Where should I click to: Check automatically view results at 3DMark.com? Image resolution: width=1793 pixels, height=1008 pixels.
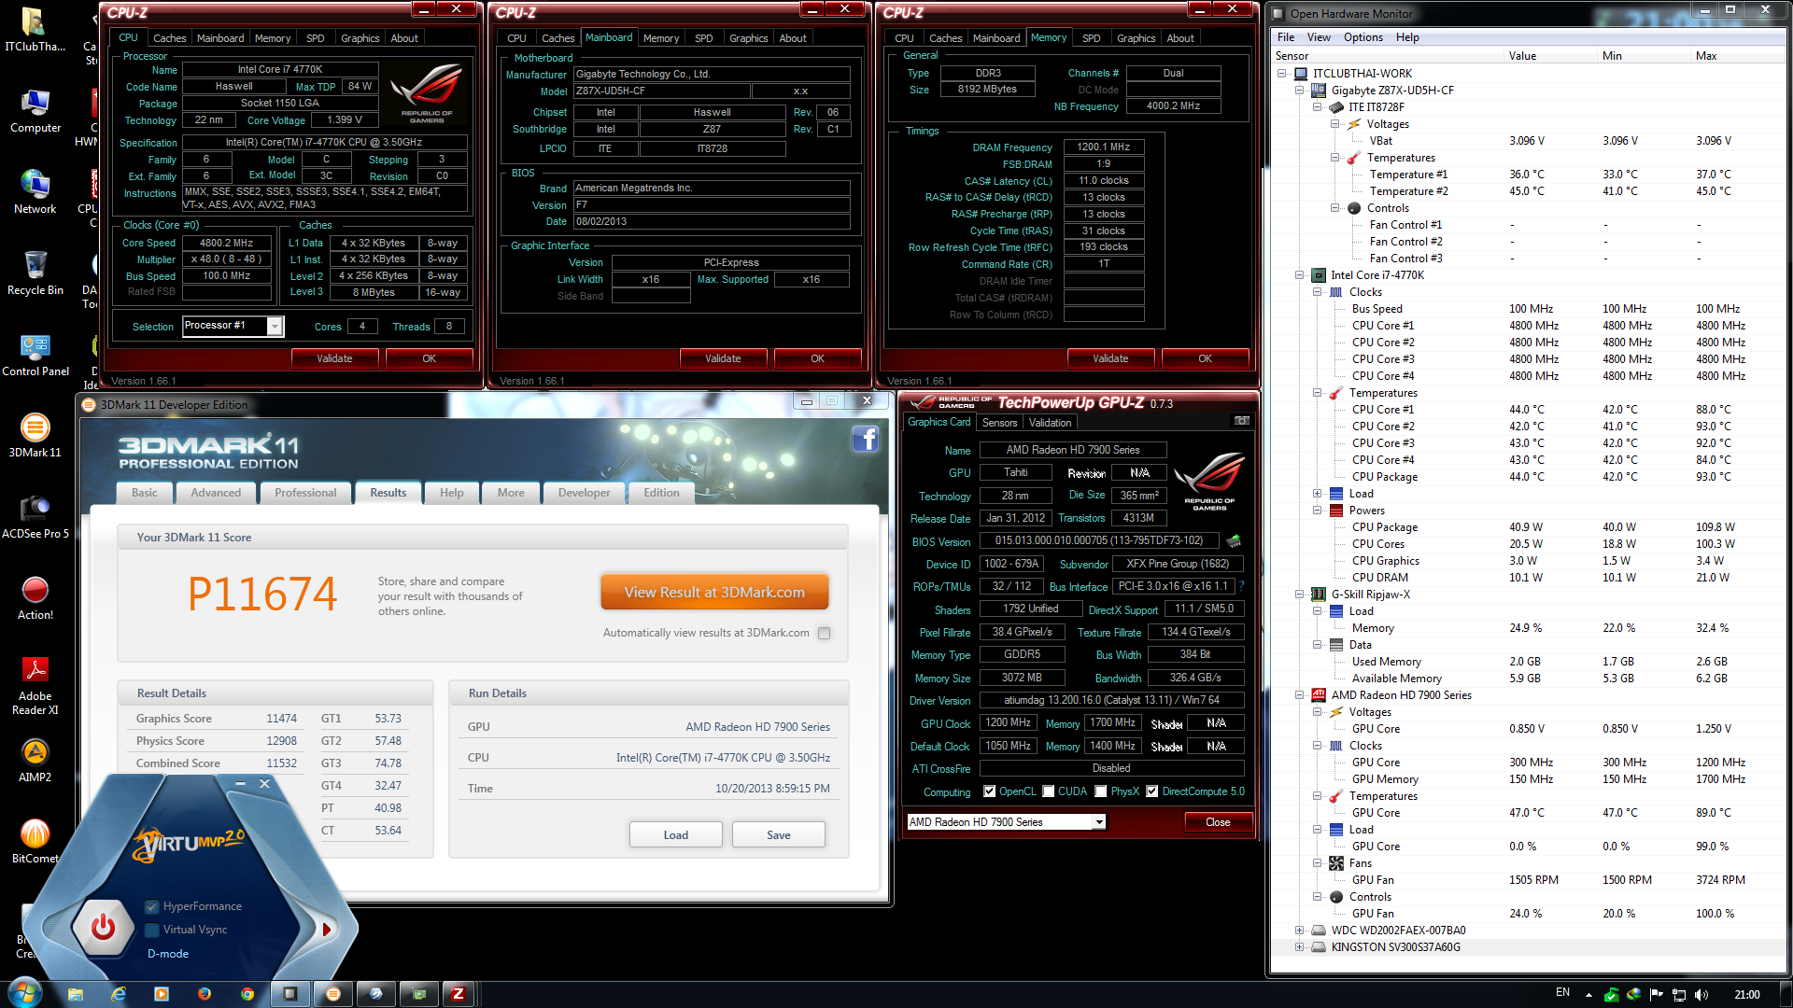tap(824, 633)
